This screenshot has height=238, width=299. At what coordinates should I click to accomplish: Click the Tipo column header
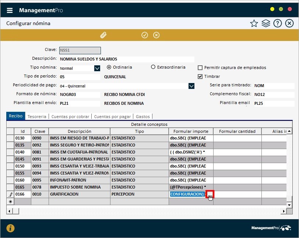(x=140, y=131)
